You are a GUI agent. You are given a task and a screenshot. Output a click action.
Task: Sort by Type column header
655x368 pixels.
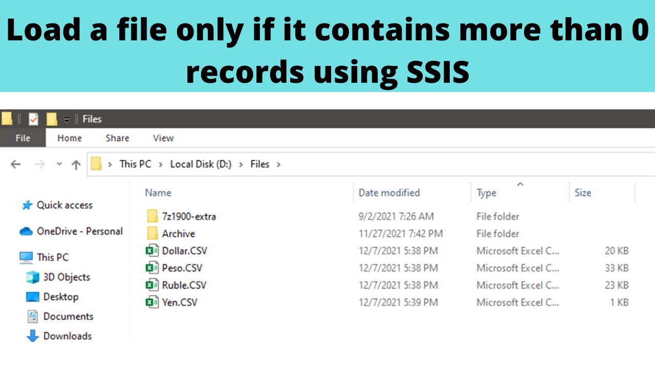pos(486,193)
